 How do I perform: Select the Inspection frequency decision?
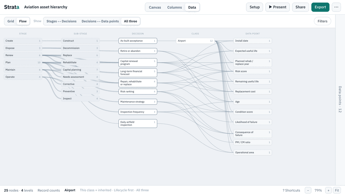click(x=138, y=112)
